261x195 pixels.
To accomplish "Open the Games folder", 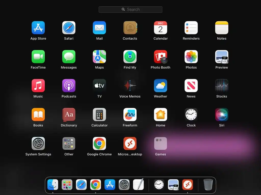I will [x=161, y=143].
